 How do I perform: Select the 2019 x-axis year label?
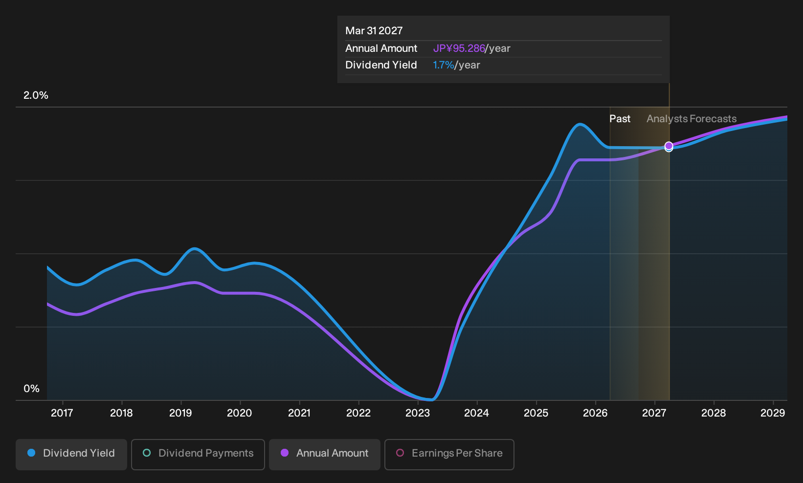click(x=180, y=413)
